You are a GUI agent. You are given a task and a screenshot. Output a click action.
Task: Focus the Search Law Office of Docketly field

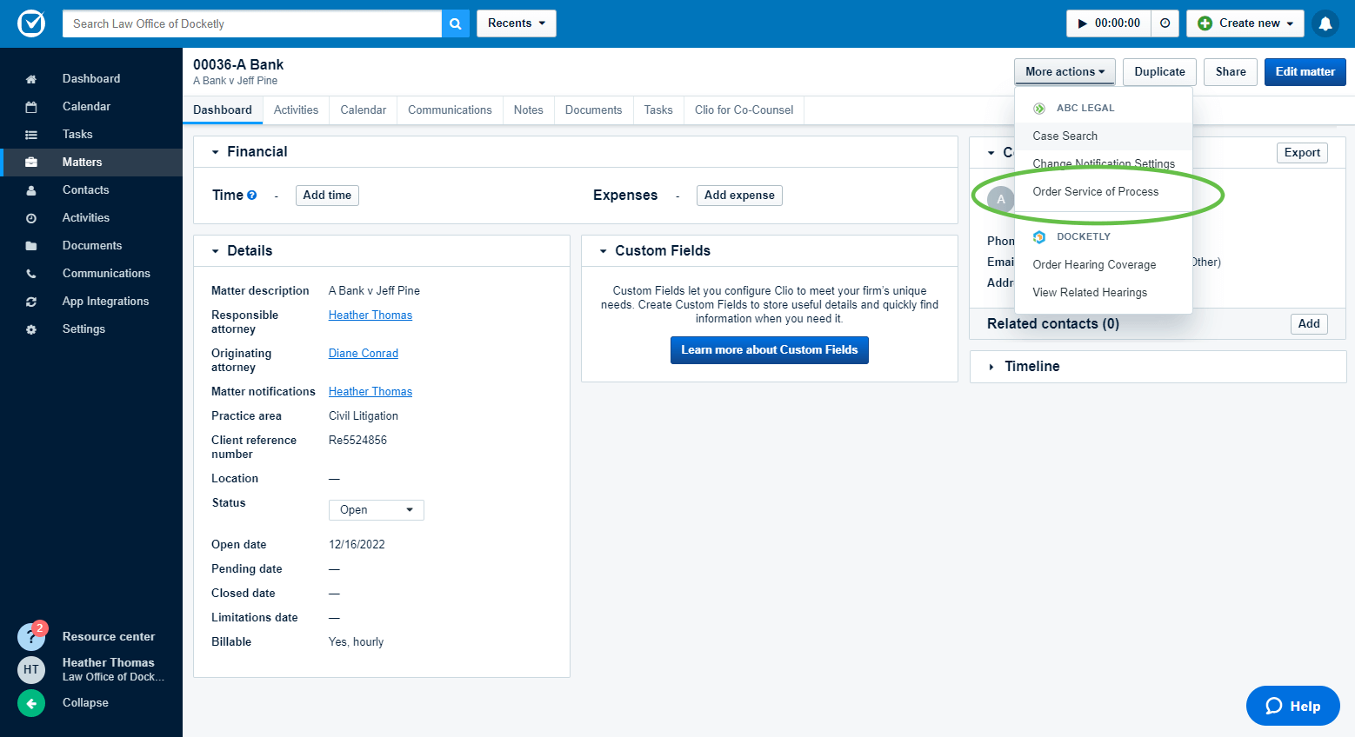252,23
